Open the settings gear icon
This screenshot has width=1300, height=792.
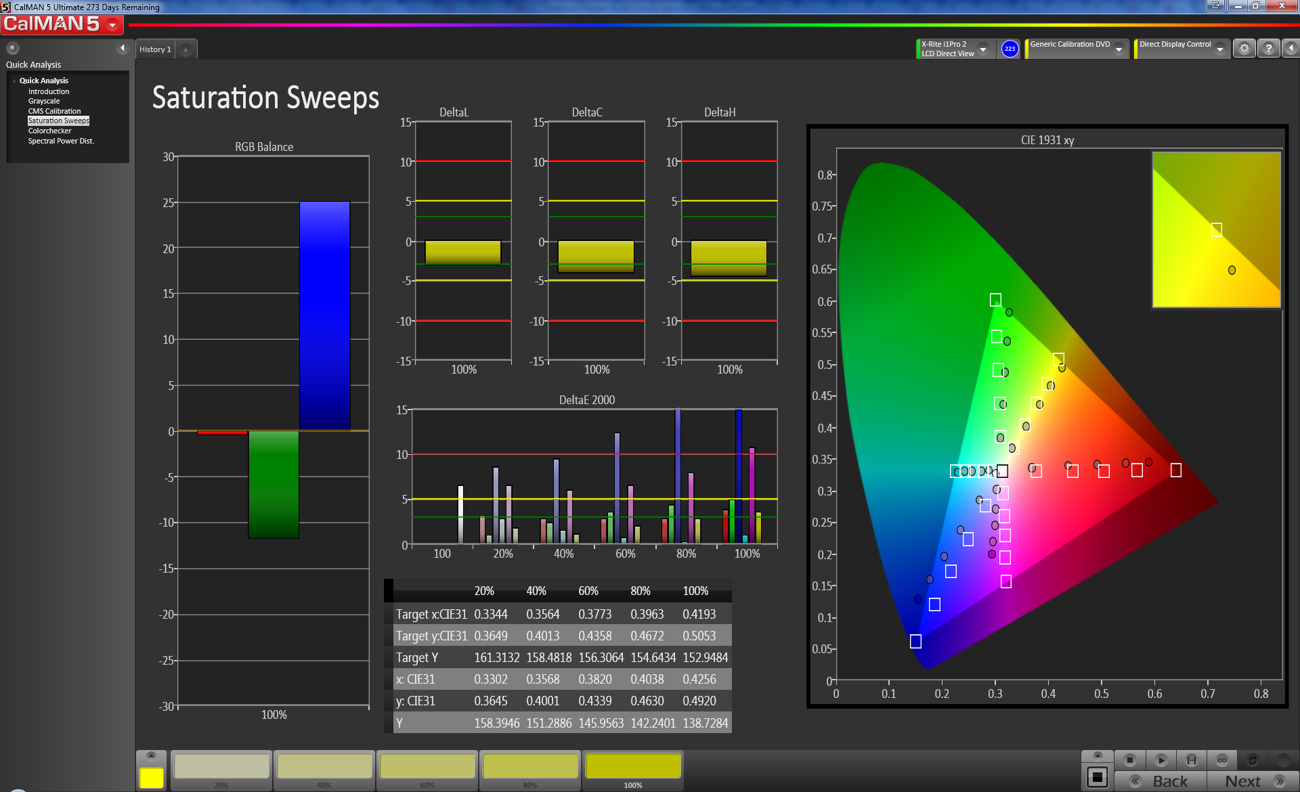point(1244,49)
